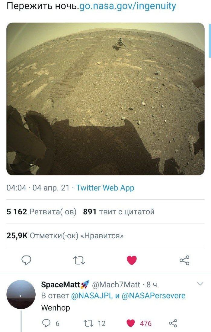
Task: Retweet the main Mars tweet
Action: pyautogui.click(x=79, y=260)
